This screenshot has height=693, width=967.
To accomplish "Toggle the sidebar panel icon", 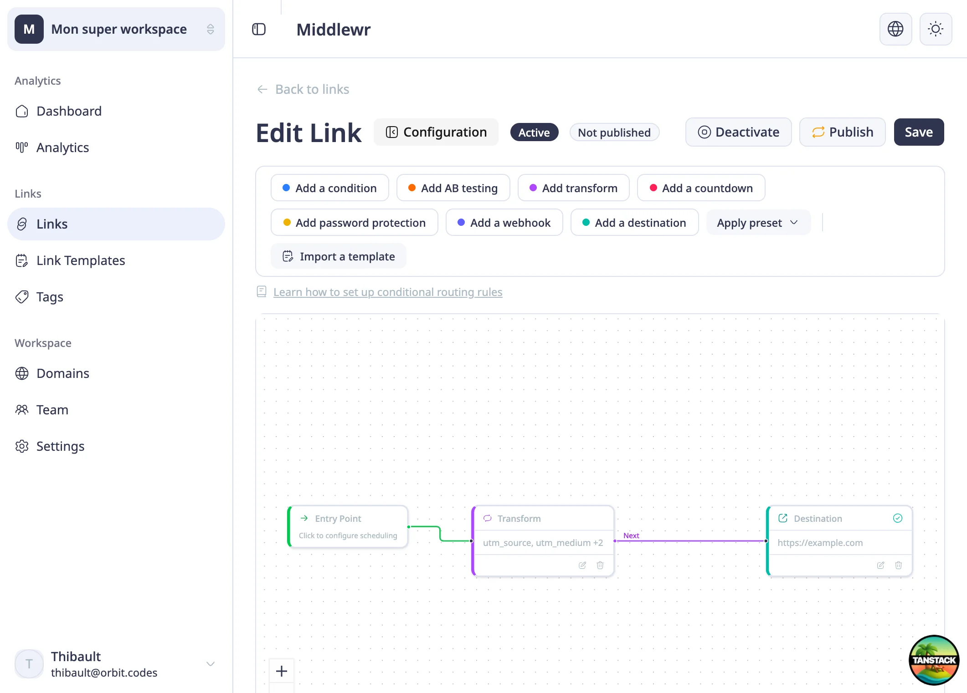I will tap(259, 30).
